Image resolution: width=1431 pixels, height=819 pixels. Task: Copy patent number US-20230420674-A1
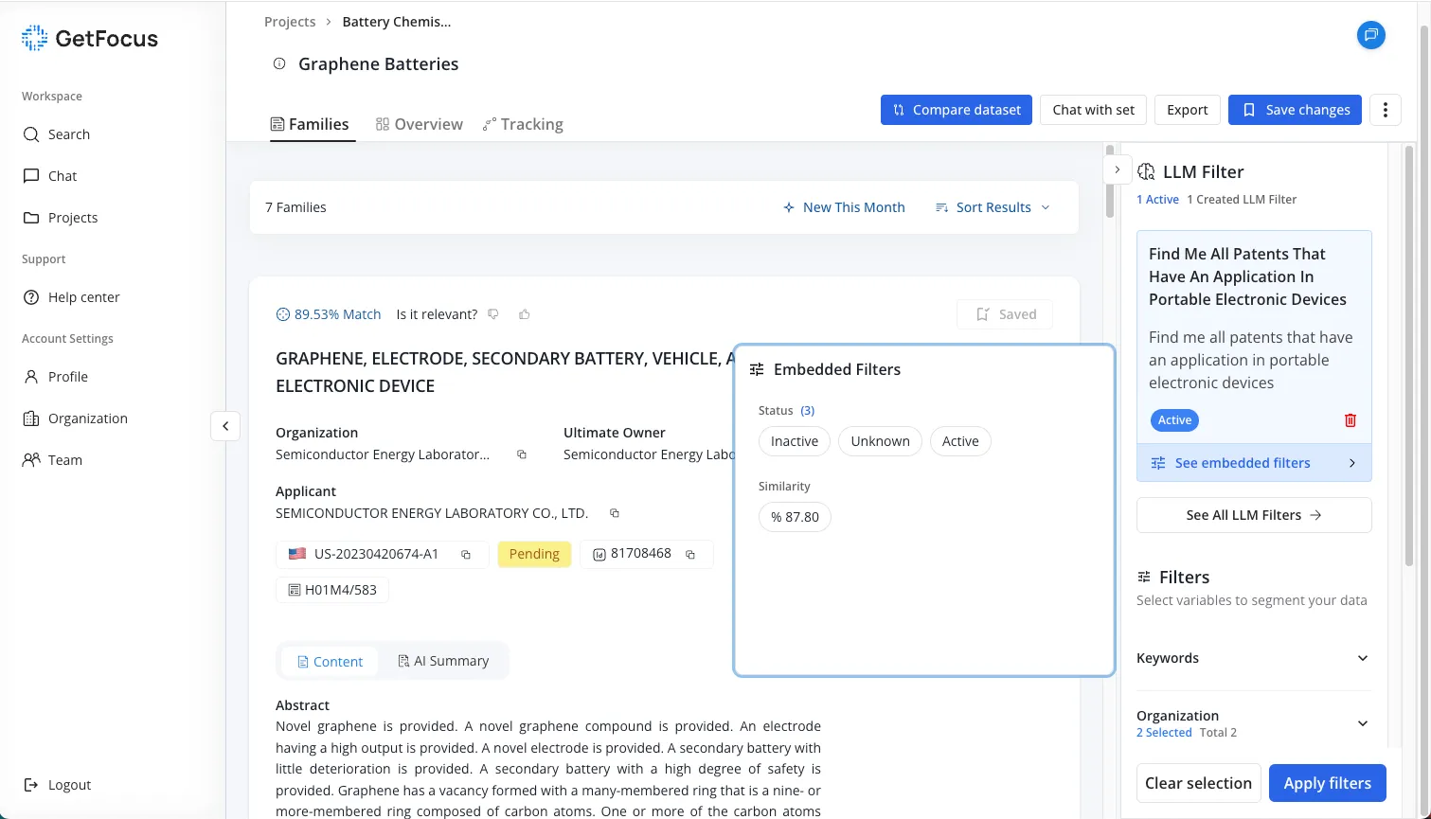(466, 555)
